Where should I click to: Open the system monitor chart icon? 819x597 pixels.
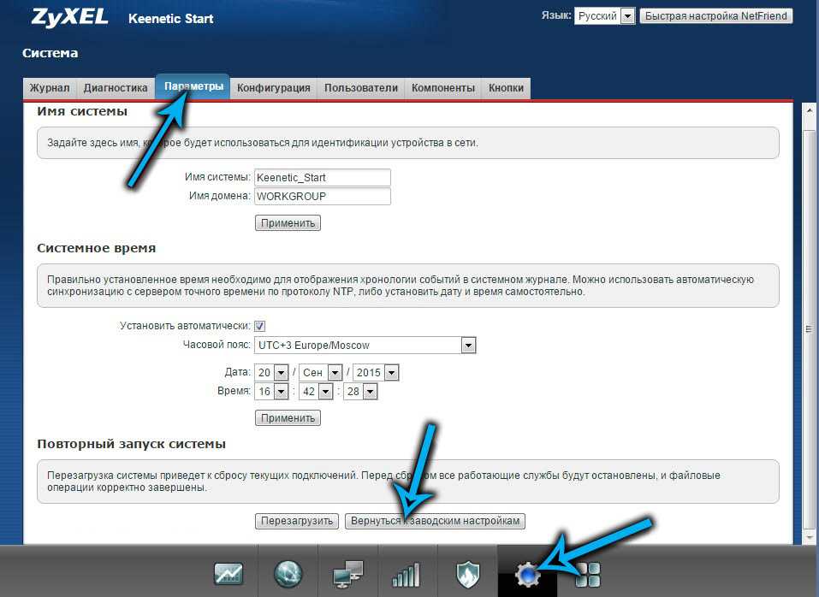(x=228, y=573)
